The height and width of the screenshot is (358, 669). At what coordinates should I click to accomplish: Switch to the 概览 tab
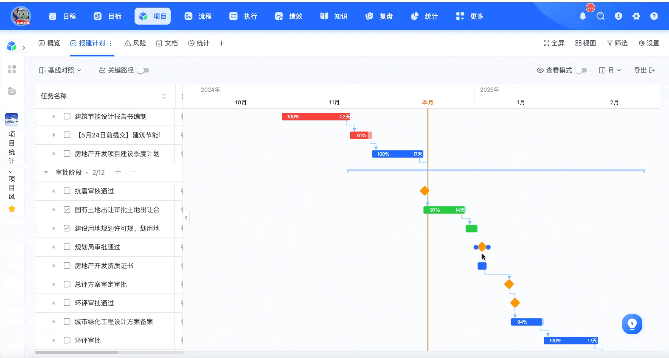(49, 43)
